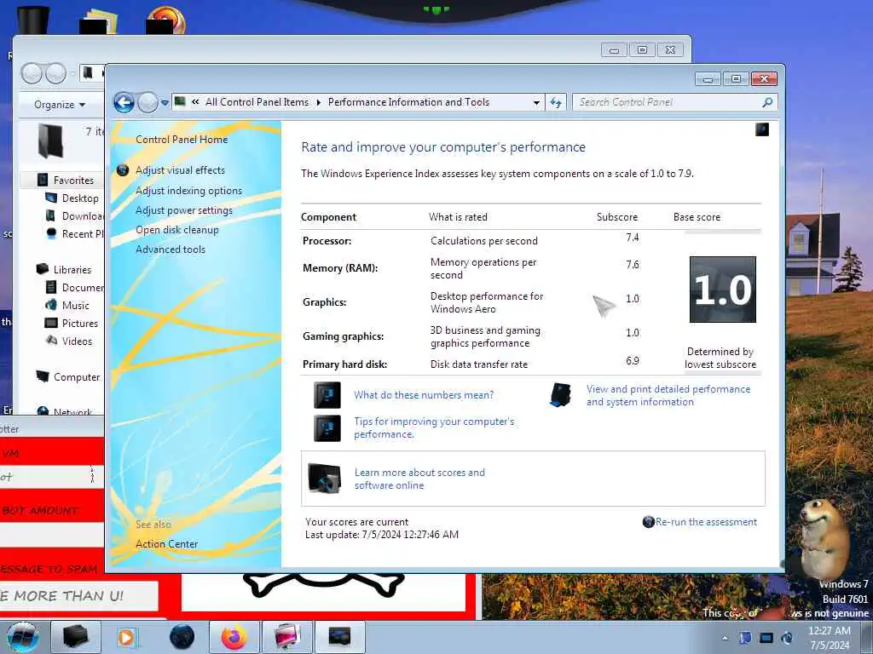Image resolution: width=873 pixels, height=654 pixels.
Task: Click the double-chevron at address bar start
Action: (195, 102)
